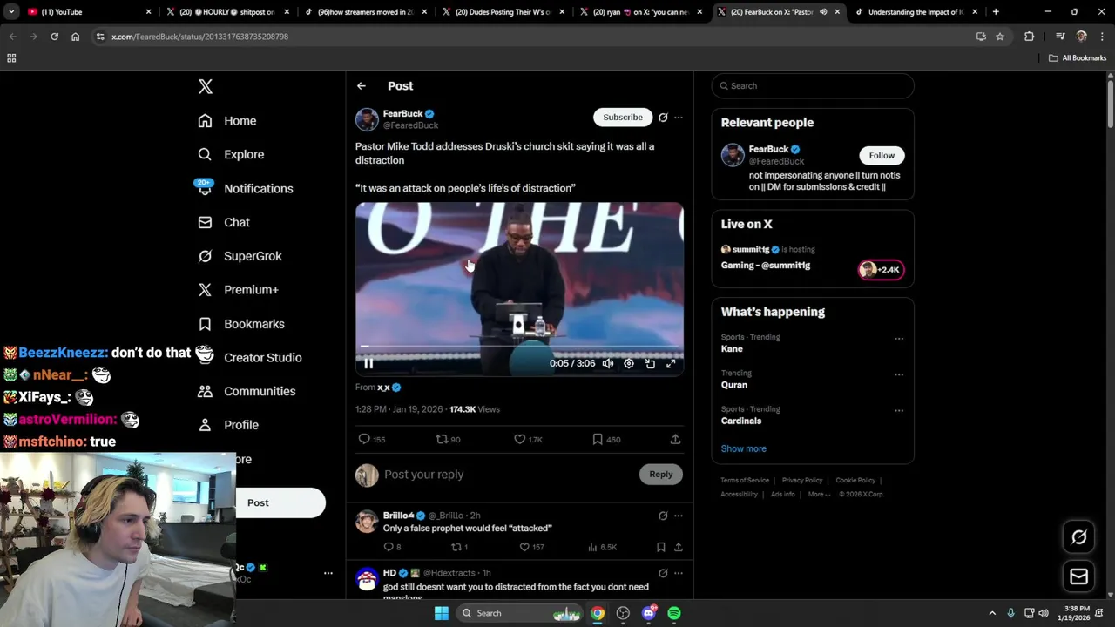The image size is (1115, 627).
Task: Join summit1g live listener badge +2.4K
Action: tap(882, 270)
